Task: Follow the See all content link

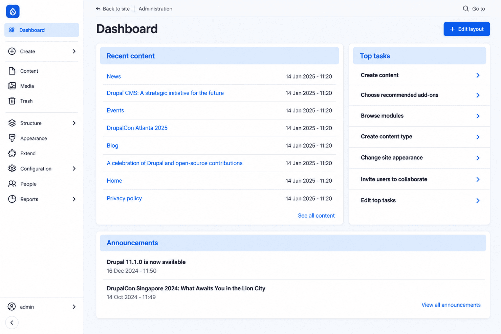Action: (316, 216)
